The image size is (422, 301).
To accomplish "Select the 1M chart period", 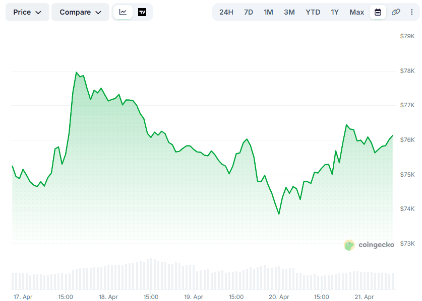I will click(x=268, y=12).
